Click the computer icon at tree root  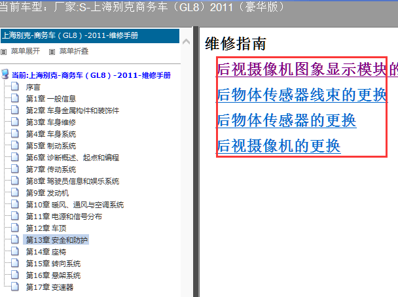pos(5,75)
